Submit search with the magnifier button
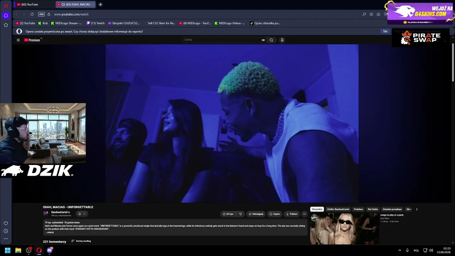This screenshot has height=256, width=455. (x=271, y=40)
